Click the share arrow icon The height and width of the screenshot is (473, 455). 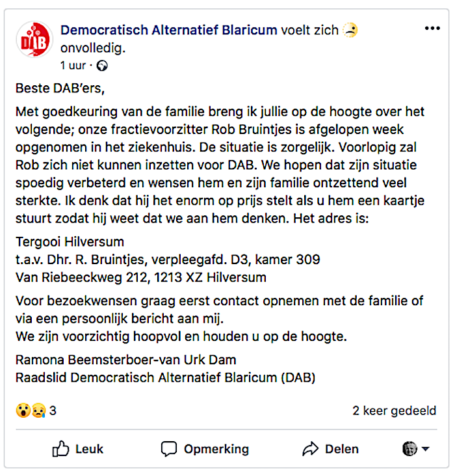pos(310,449)
